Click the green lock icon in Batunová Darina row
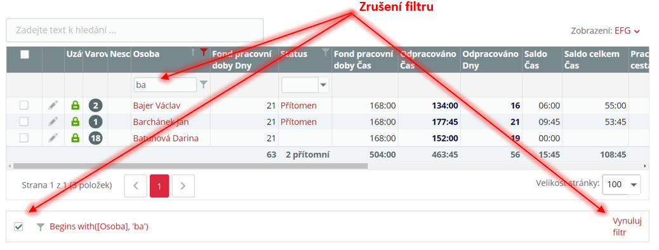Image resolution: width=659 pixels, height=250 pixels. pos(75,138)
